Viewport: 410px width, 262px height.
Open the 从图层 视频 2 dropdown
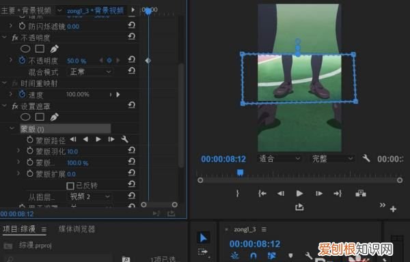tap(90, 196)
